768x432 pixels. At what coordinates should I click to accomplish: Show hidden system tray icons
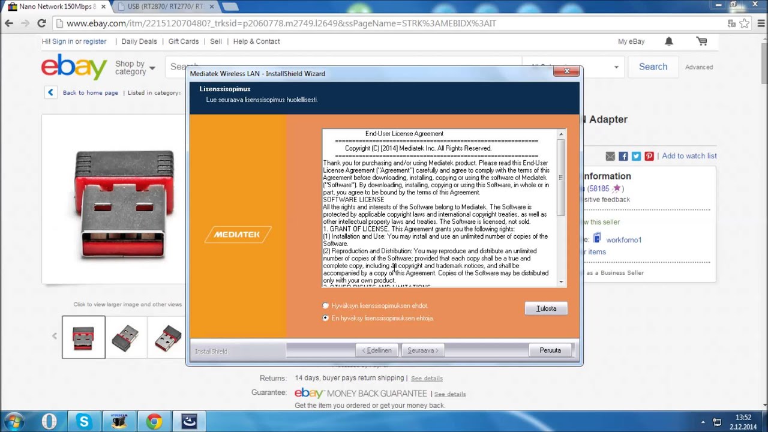[x=703, y=422]
